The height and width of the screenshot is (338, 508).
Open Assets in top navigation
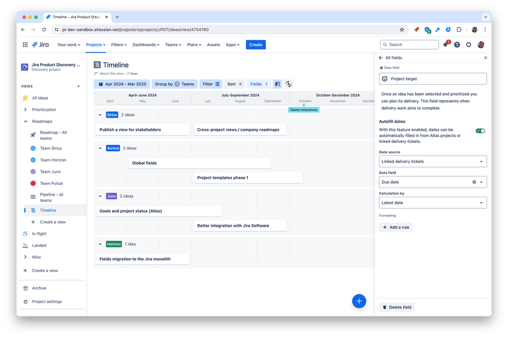(x=213, y=45)
